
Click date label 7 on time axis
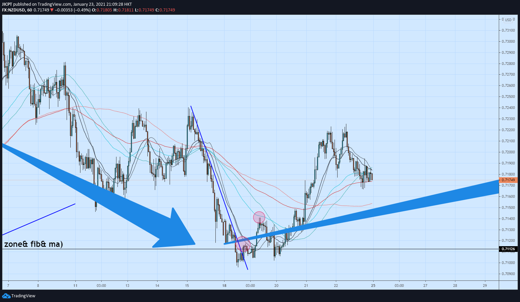[x=8, y=286]
